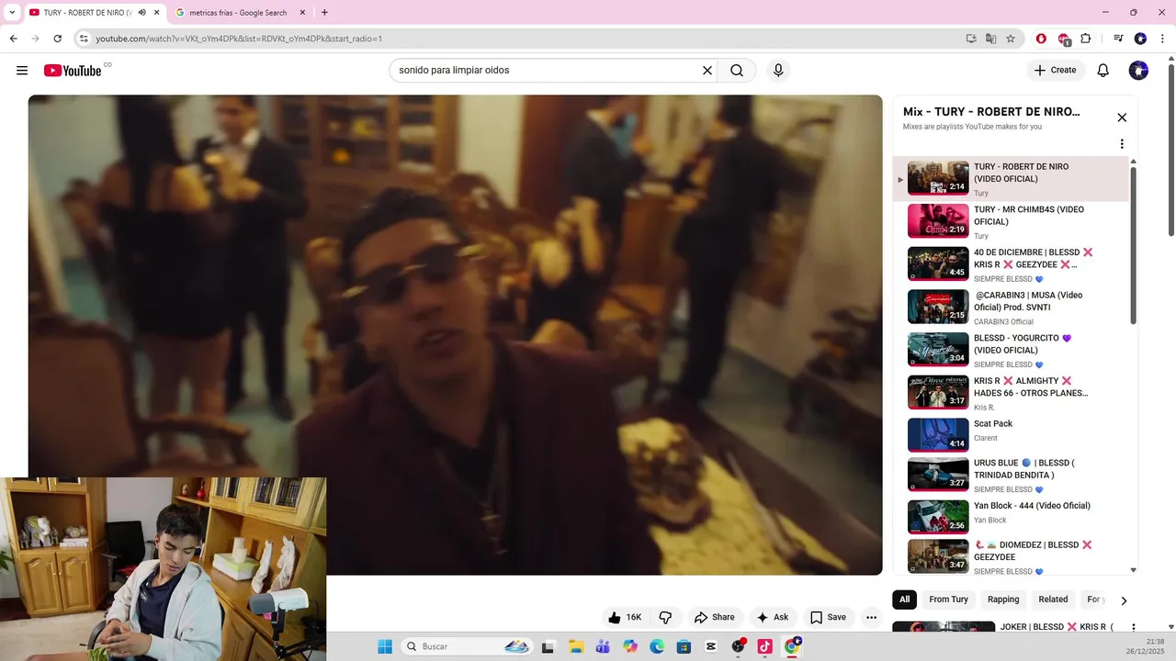Click the video player area
Viewport: 1176px width, 661px height.
pyautogui.click(x=455, y=334)
